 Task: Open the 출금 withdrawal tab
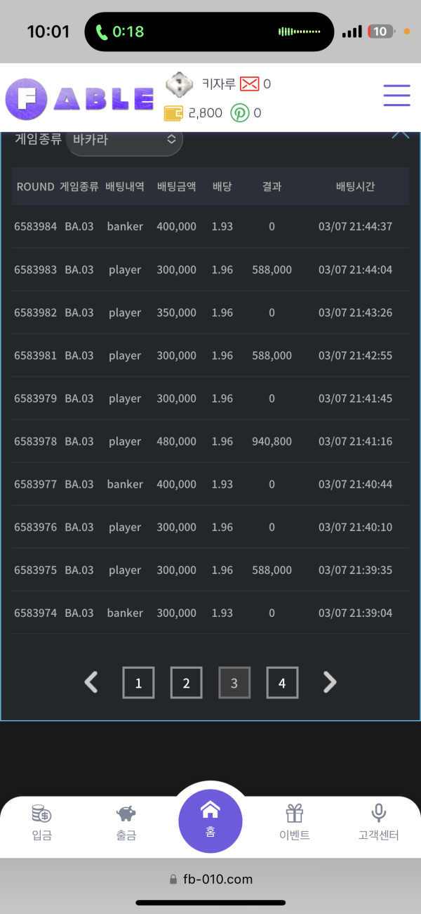[126, 823]
